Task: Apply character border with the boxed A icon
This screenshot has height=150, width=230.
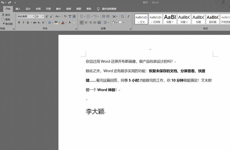Action: [74, 16]
